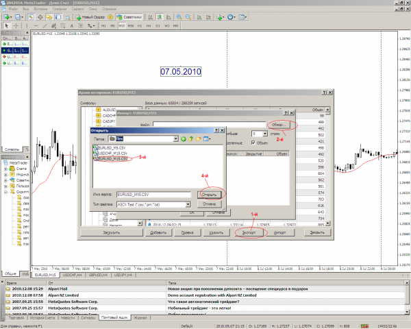Click the Экспорт button in archive window

tap(249, 233)
